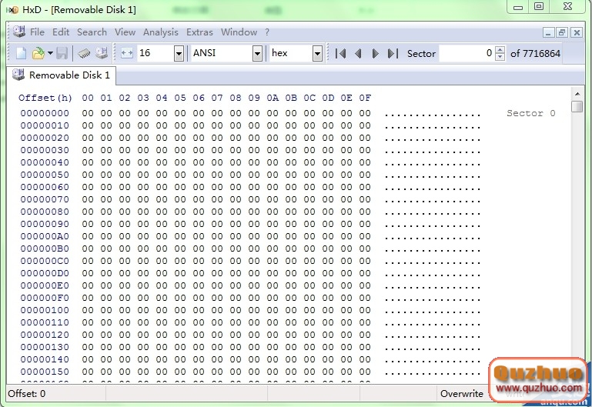Click the Sector number input field

[x=467, y=53]
